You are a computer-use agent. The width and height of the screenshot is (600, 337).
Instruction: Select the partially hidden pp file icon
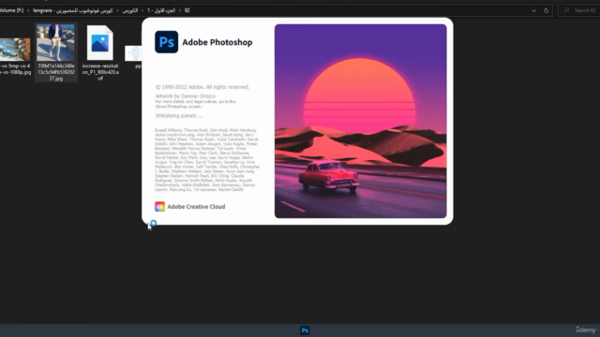point(133,53)
